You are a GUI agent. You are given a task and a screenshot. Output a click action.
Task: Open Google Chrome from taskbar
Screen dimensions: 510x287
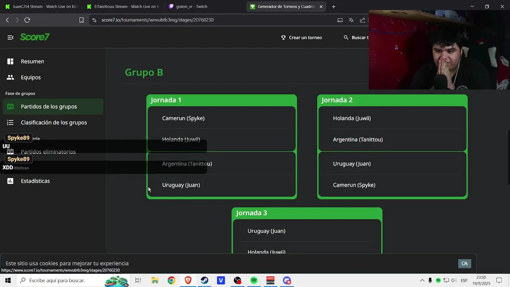tap(171, 281)
